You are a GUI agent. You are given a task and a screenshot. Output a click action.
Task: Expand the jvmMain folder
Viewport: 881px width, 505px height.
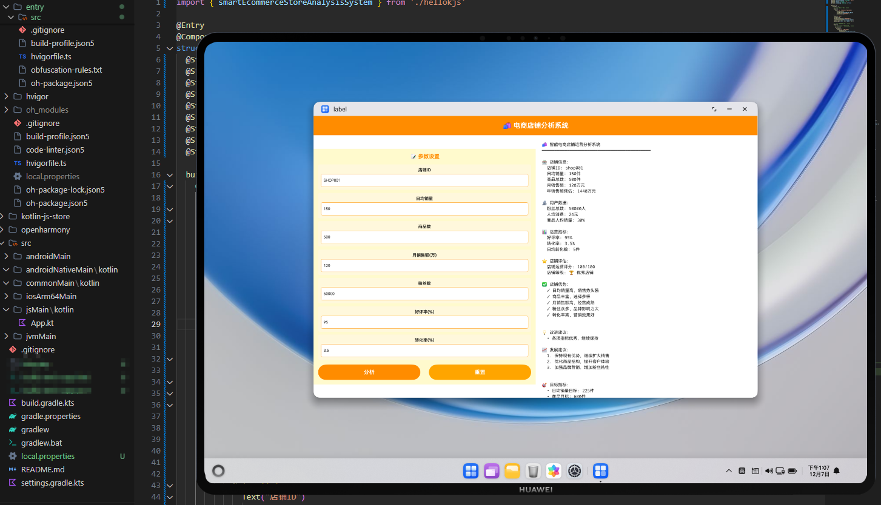click(7, 336)
